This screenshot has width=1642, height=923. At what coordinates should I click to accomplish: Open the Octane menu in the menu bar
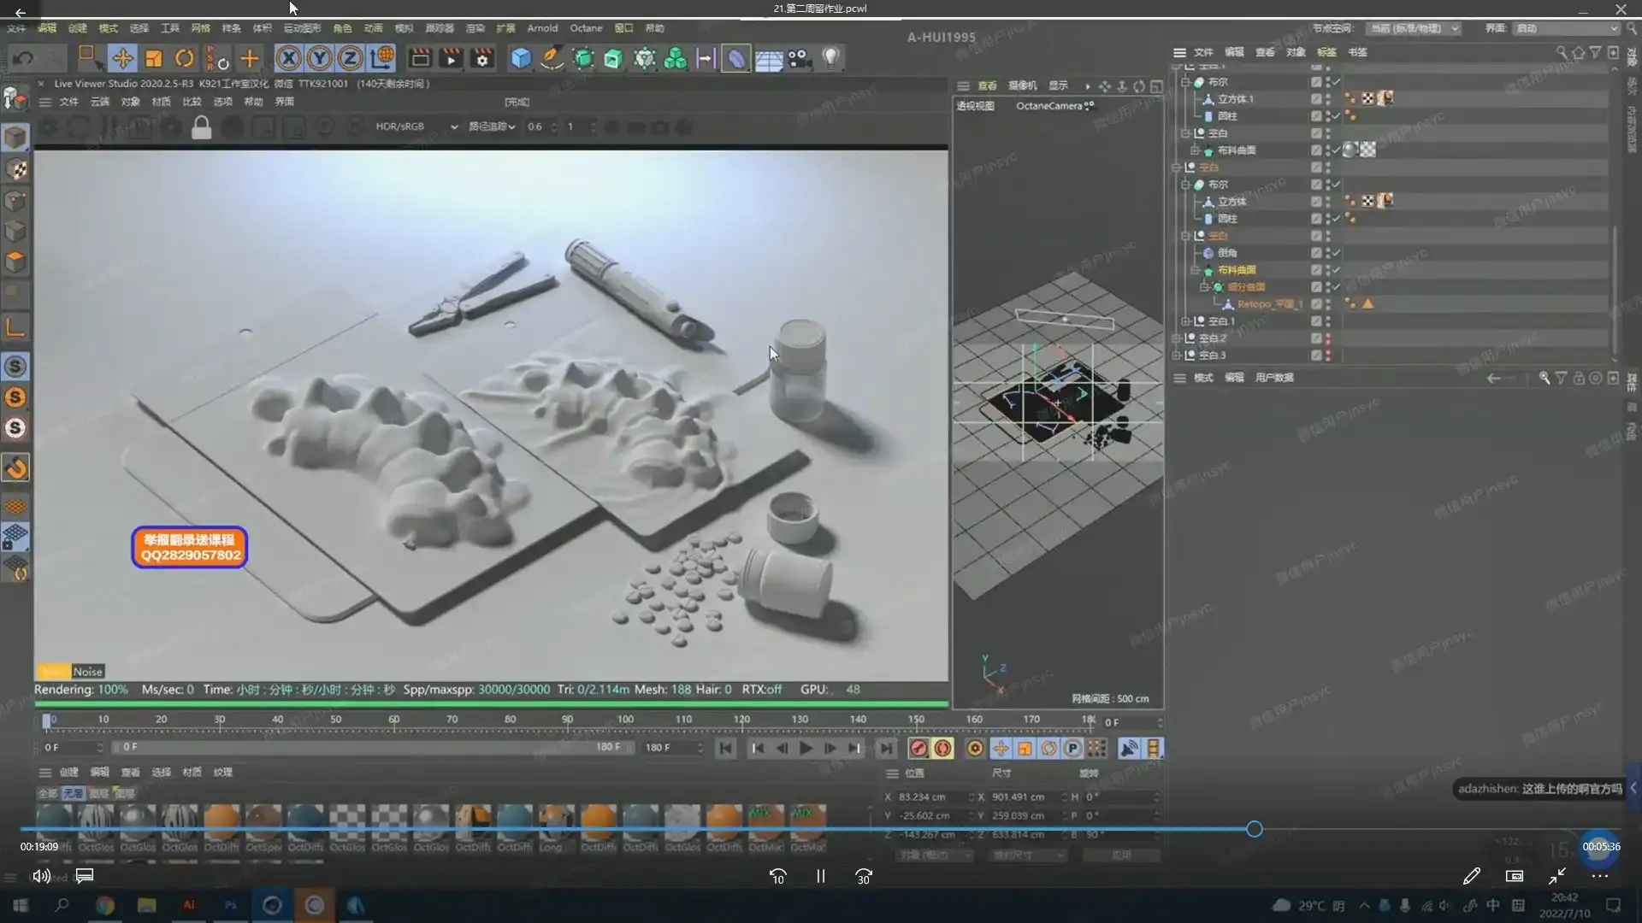pyautogui.click(x=586, y=28)
